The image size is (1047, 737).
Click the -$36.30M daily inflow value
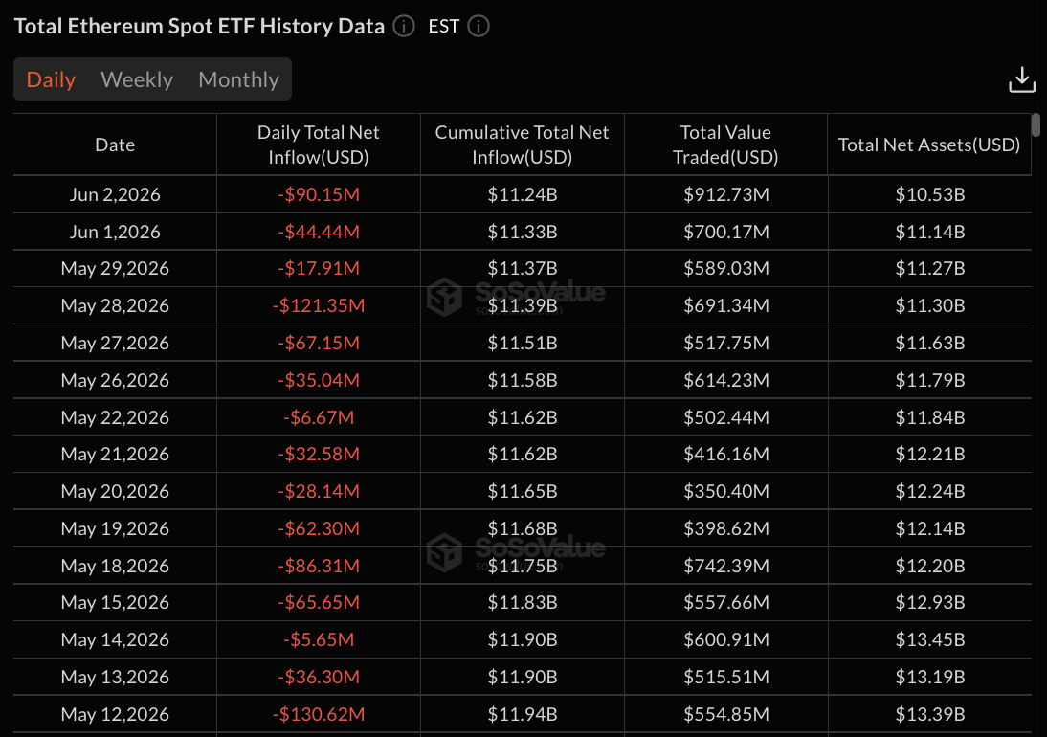(319, 677)
